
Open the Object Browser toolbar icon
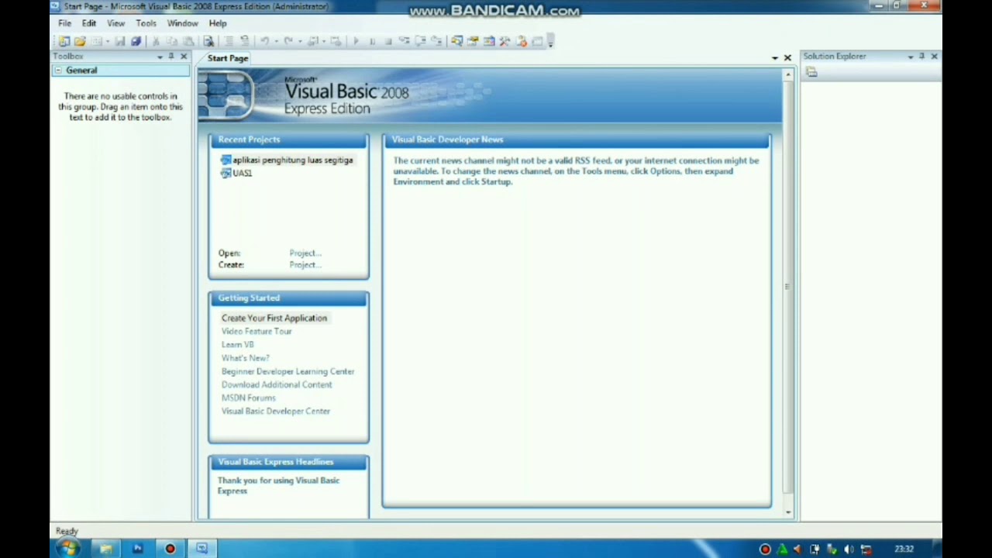pos(489,41)
